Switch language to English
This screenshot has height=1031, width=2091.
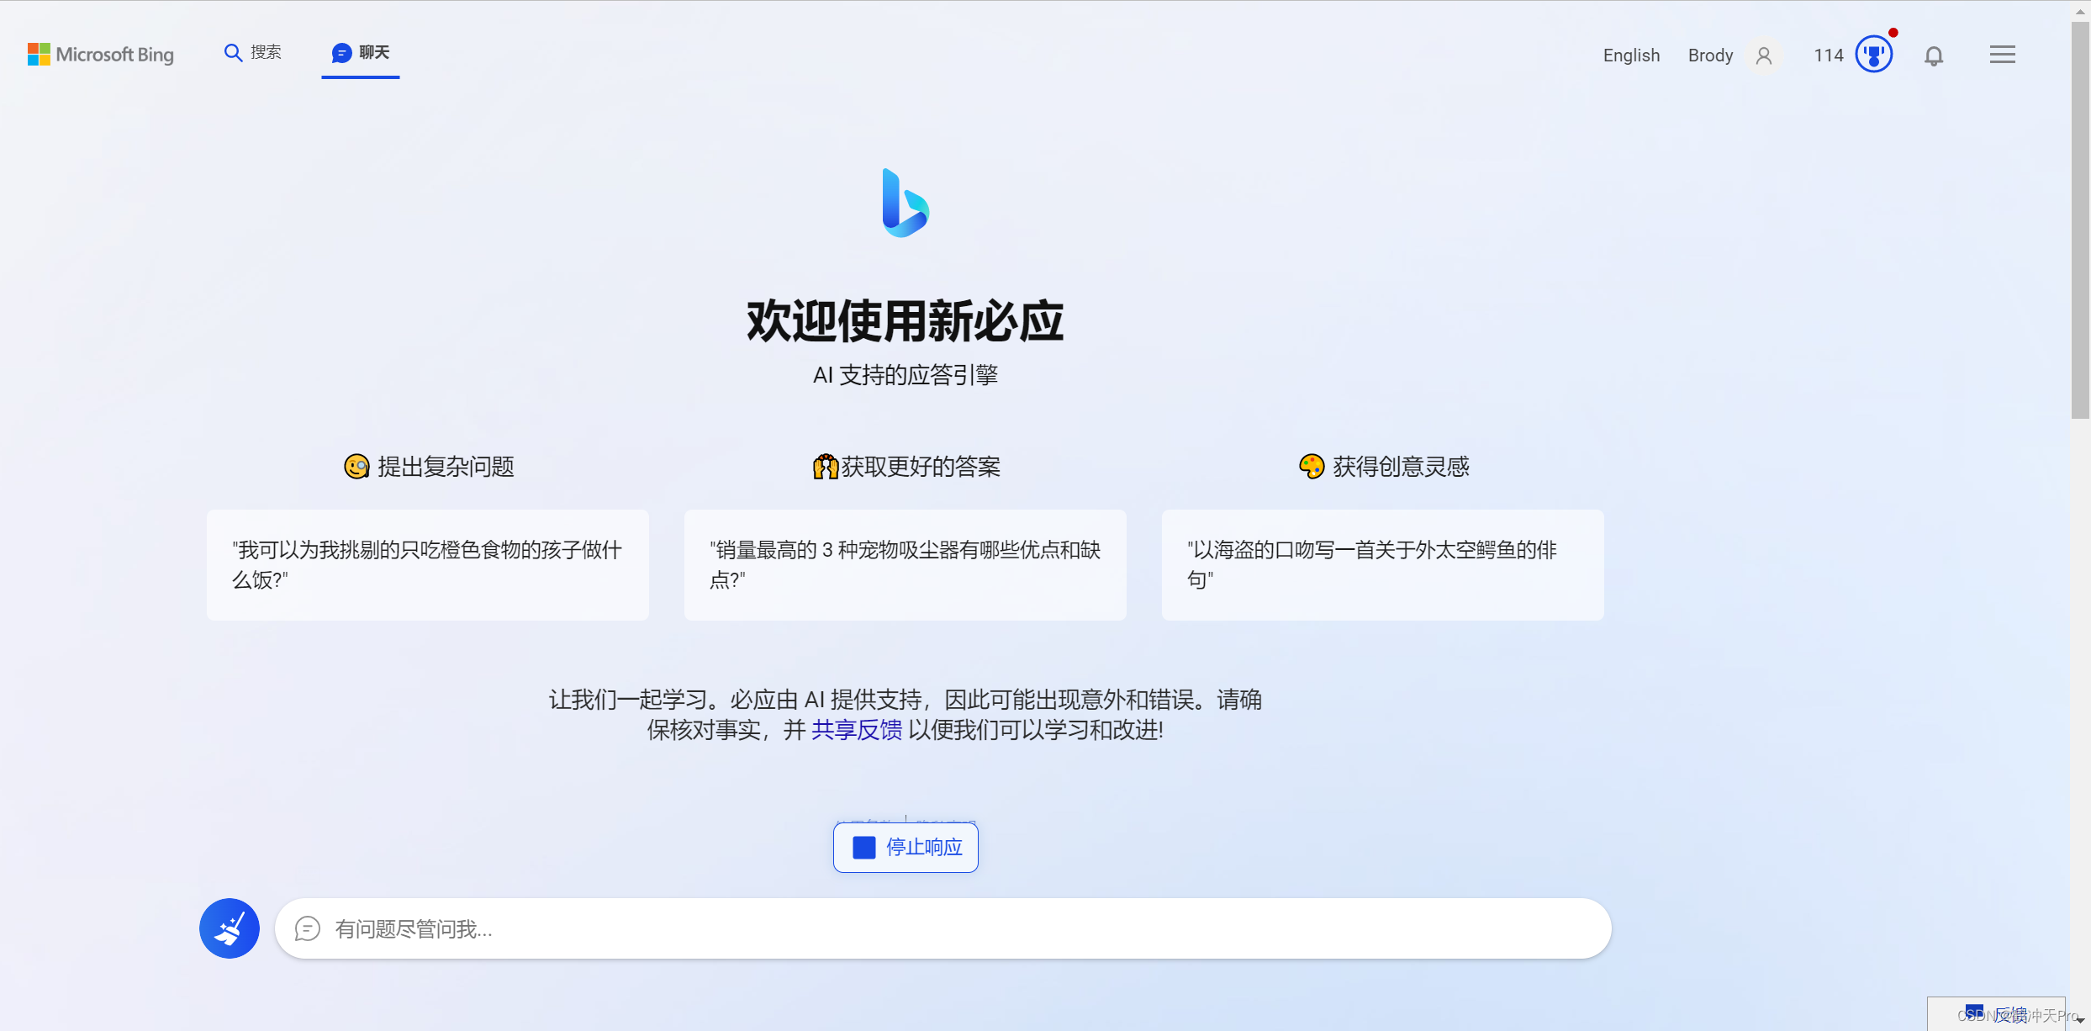(x=1631, y=56)
